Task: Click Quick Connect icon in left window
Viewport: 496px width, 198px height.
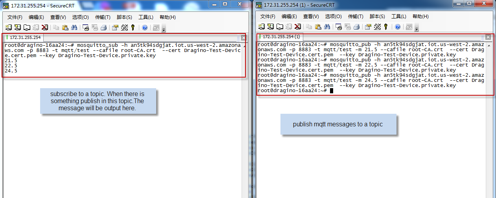Action: pos(17,27)
